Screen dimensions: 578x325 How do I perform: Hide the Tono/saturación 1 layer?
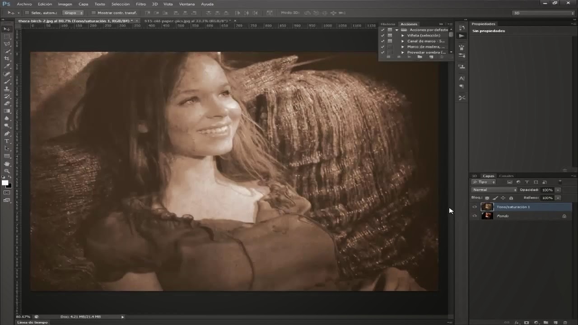475,207
